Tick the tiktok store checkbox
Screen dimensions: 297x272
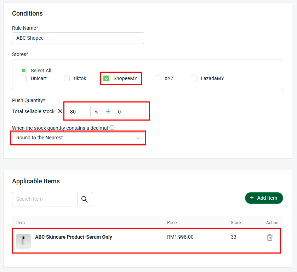point(67,78)
